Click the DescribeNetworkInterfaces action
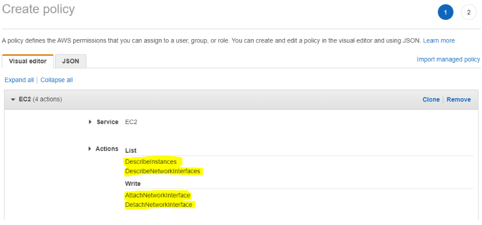Screen dimensions: 482x225 163,171
